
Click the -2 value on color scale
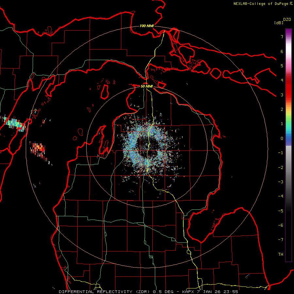coord(281,168)
